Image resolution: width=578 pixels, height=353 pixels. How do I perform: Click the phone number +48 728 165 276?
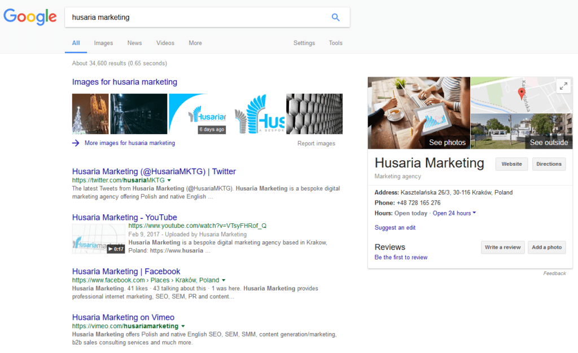[418, 203]
